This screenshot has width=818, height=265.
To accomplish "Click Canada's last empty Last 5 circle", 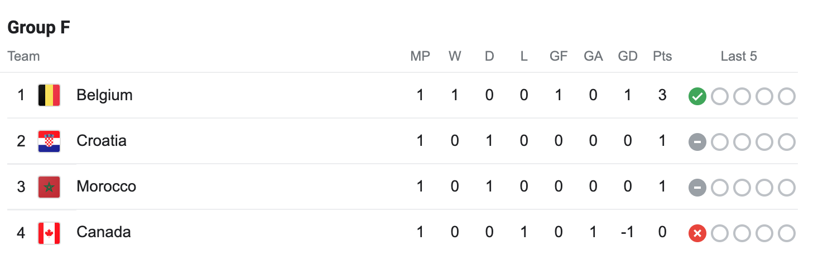I will 787,233.
